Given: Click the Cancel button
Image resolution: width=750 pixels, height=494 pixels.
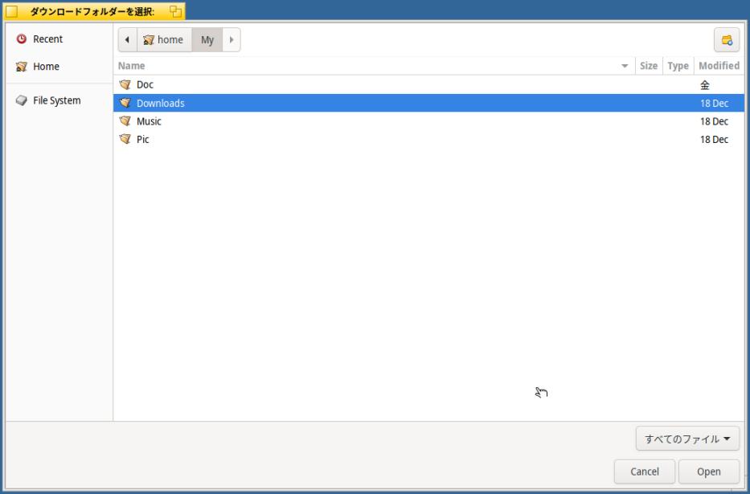Looking at the screenshot, I should click(x=644, y=472).
